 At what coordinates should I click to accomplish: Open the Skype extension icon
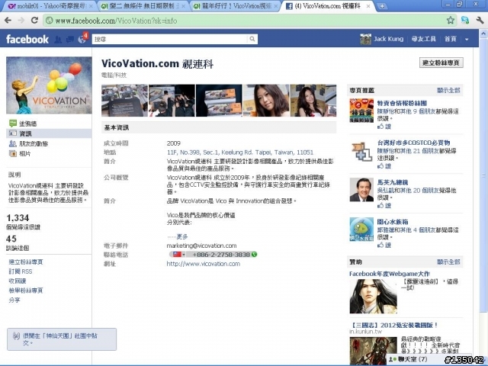click(465, 21)
